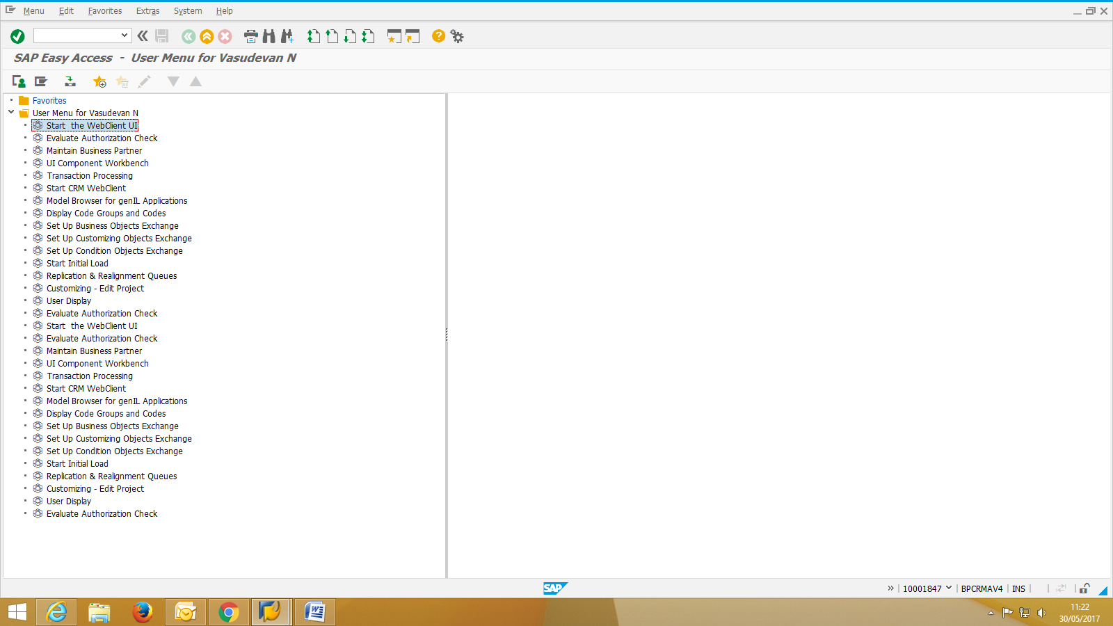Show hidden tray icons arrow
The image size is (1113, 626).
click(991, 613)
